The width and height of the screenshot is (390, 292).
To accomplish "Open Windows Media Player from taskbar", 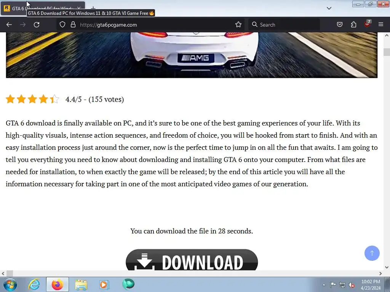I will [x=104, y=284].
